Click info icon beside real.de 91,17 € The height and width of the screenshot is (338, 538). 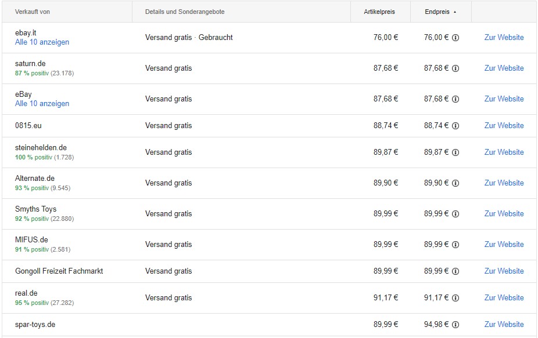click(x=455, y=298)
